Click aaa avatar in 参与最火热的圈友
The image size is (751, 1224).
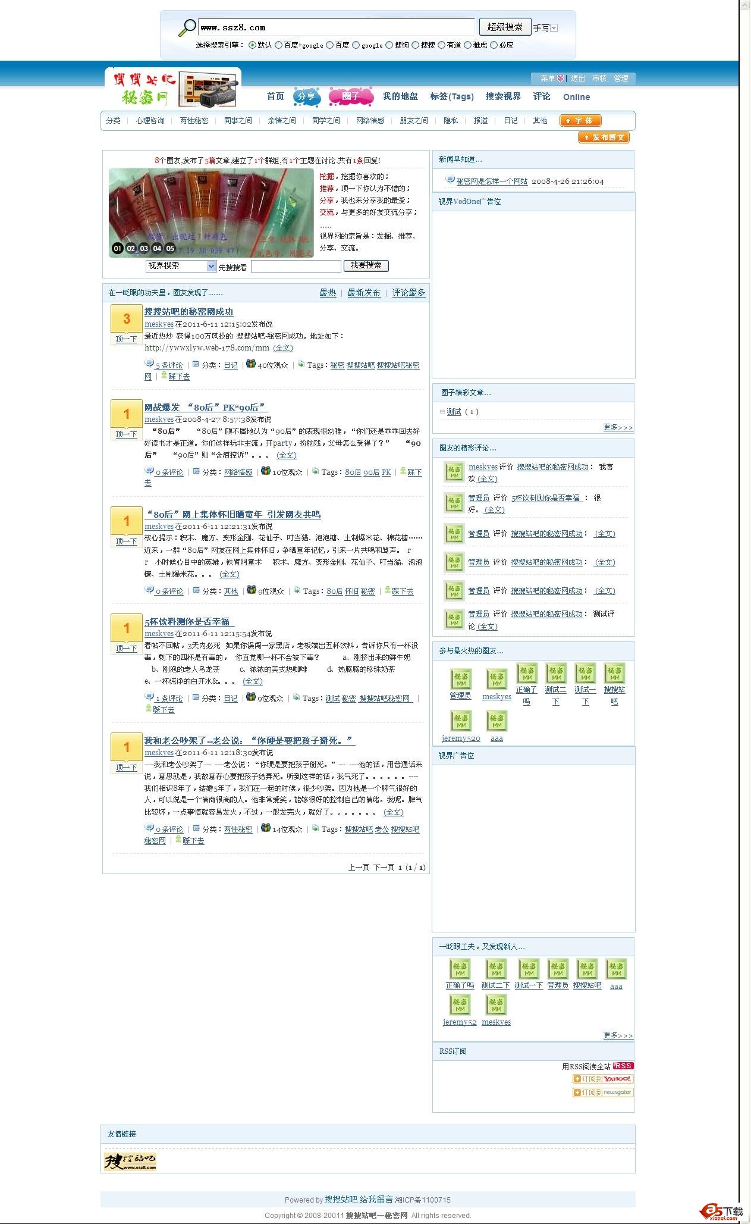pyautogui.click(x=497, y=721)
